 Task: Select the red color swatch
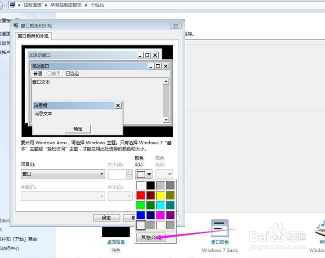[x=141, y=195]
